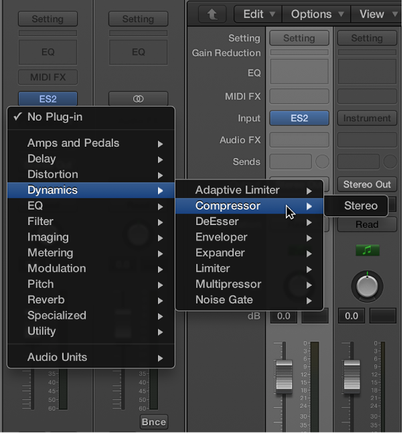Expand the EQ plug-in submenu
This screenshot has height=434, width=403.
coord(91,206)
